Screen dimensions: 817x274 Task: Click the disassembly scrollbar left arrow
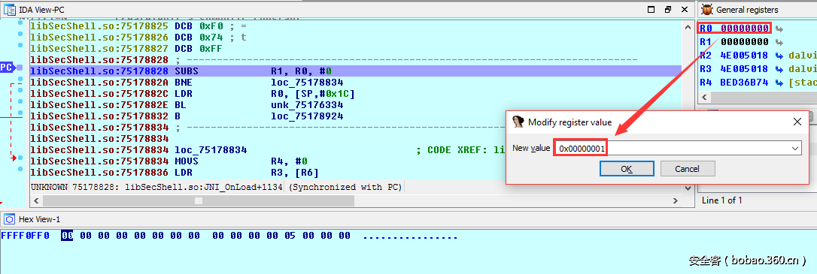(x=35, y=200)
